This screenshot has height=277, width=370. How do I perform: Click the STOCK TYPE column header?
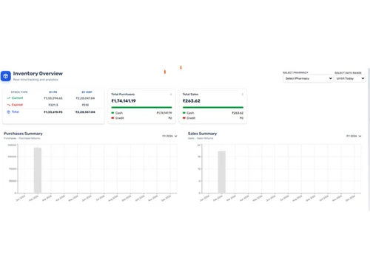[19, 92]
